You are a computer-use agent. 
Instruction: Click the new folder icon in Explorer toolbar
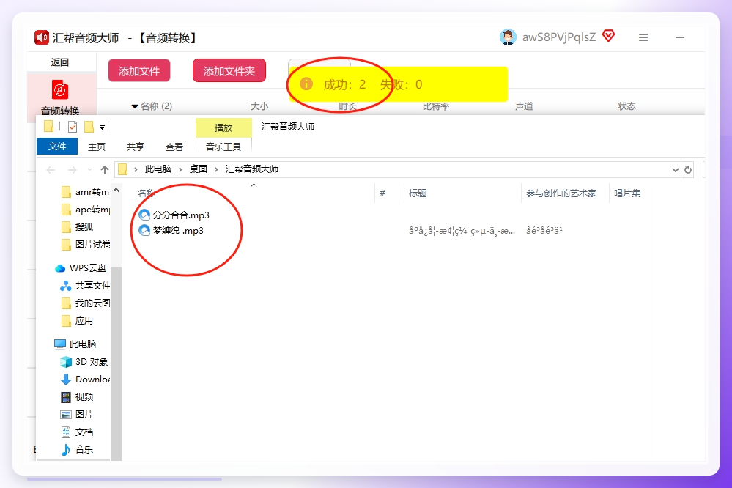click(89, 127)
